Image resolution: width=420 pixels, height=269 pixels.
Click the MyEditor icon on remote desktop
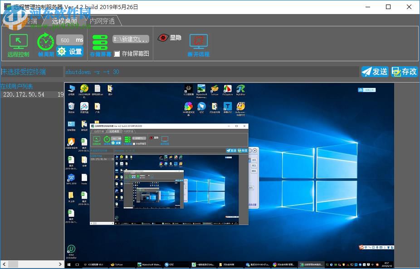click(240, 88)
